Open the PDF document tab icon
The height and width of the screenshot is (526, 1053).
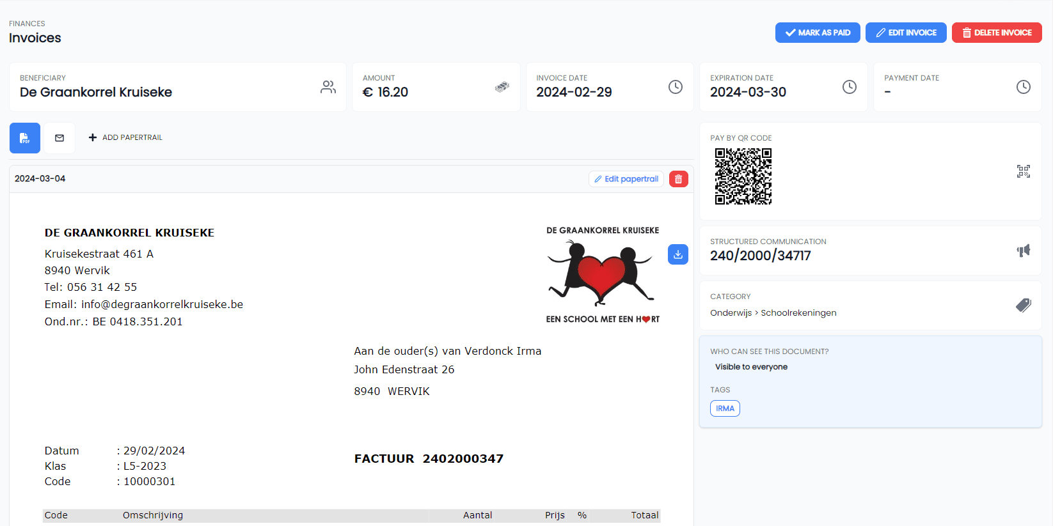(x=25, y=138)
